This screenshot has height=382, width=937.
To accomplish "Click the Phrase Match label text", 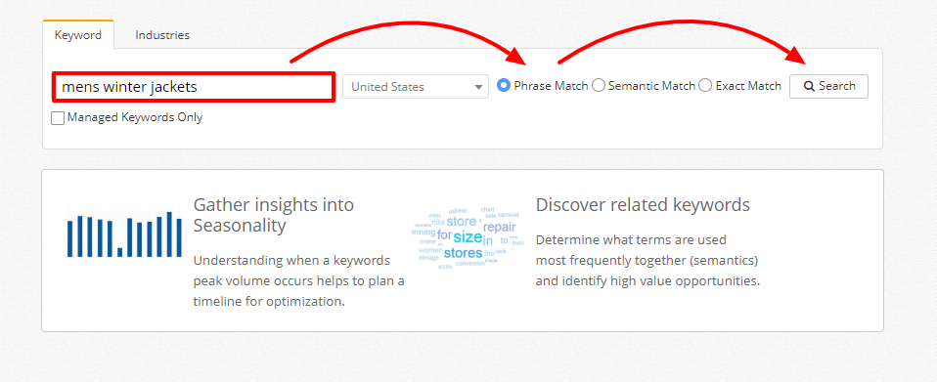I will tap(551, 86).
